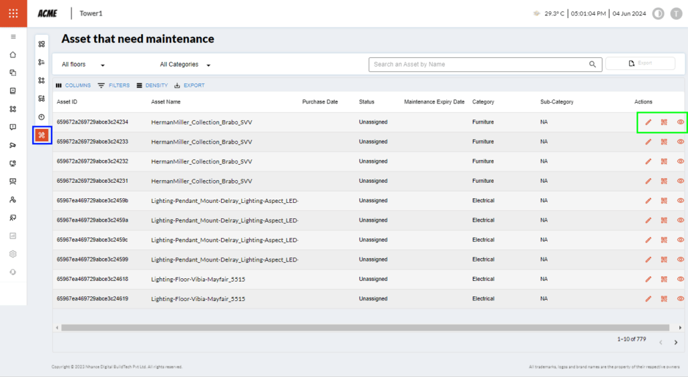Toggle the contrast theme switch in header
The height and width of the screenshot is (377, 688).
click(x=658, y=13)
